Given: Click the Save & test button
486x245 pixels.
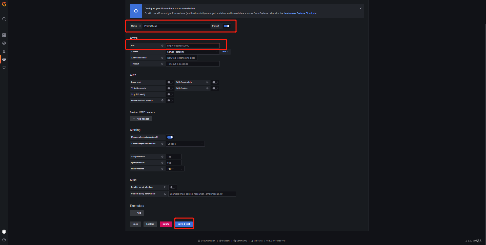Looking at the screenshot, I should coord(184,224).
